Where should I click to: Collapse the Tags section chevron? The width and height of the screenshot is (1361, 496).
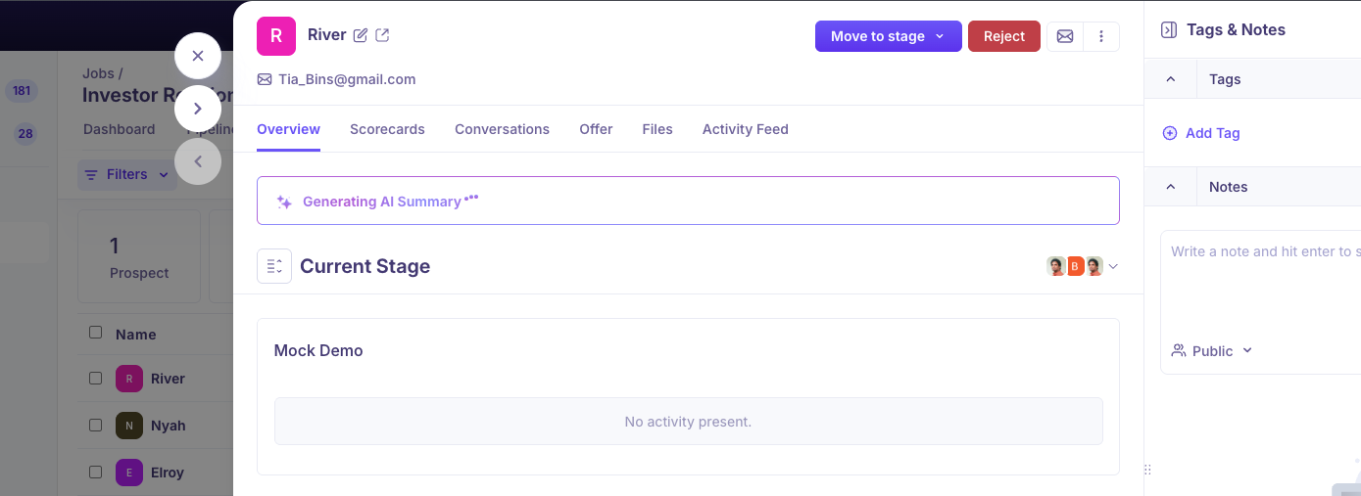1171,79
